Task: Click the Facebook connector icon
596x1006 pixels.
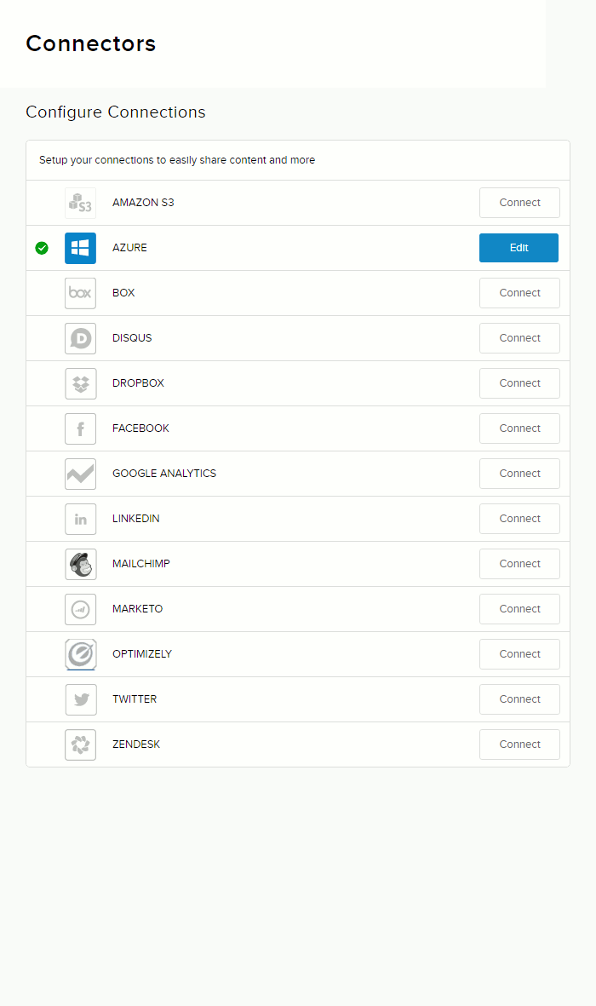Action: [80, 428]
